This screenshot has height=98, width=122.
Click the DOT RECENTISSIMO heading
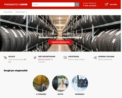click(47, 57)
